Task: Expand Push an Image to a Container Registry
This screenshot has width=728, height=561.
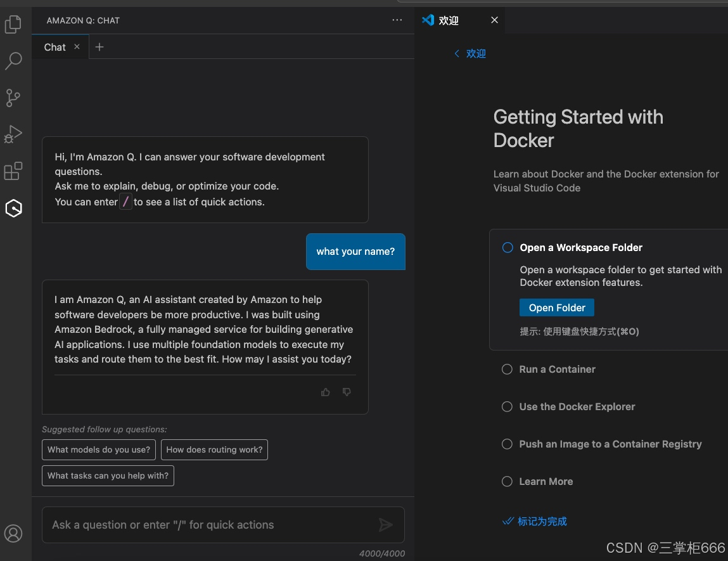Action: [611, 444]
